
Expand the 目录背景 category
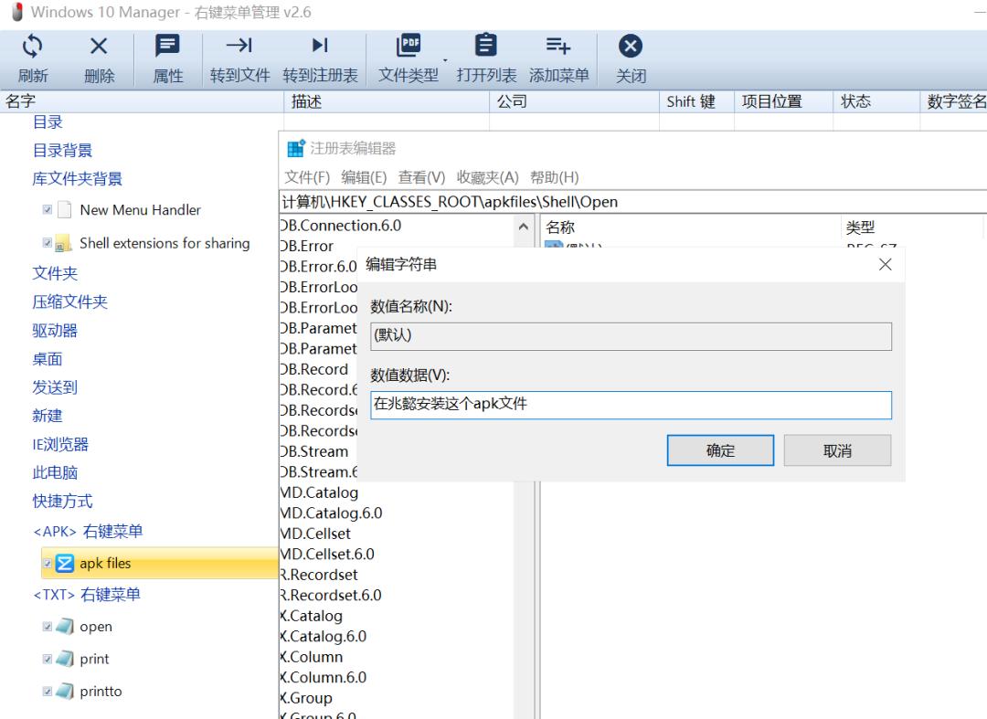coord(62,151)
